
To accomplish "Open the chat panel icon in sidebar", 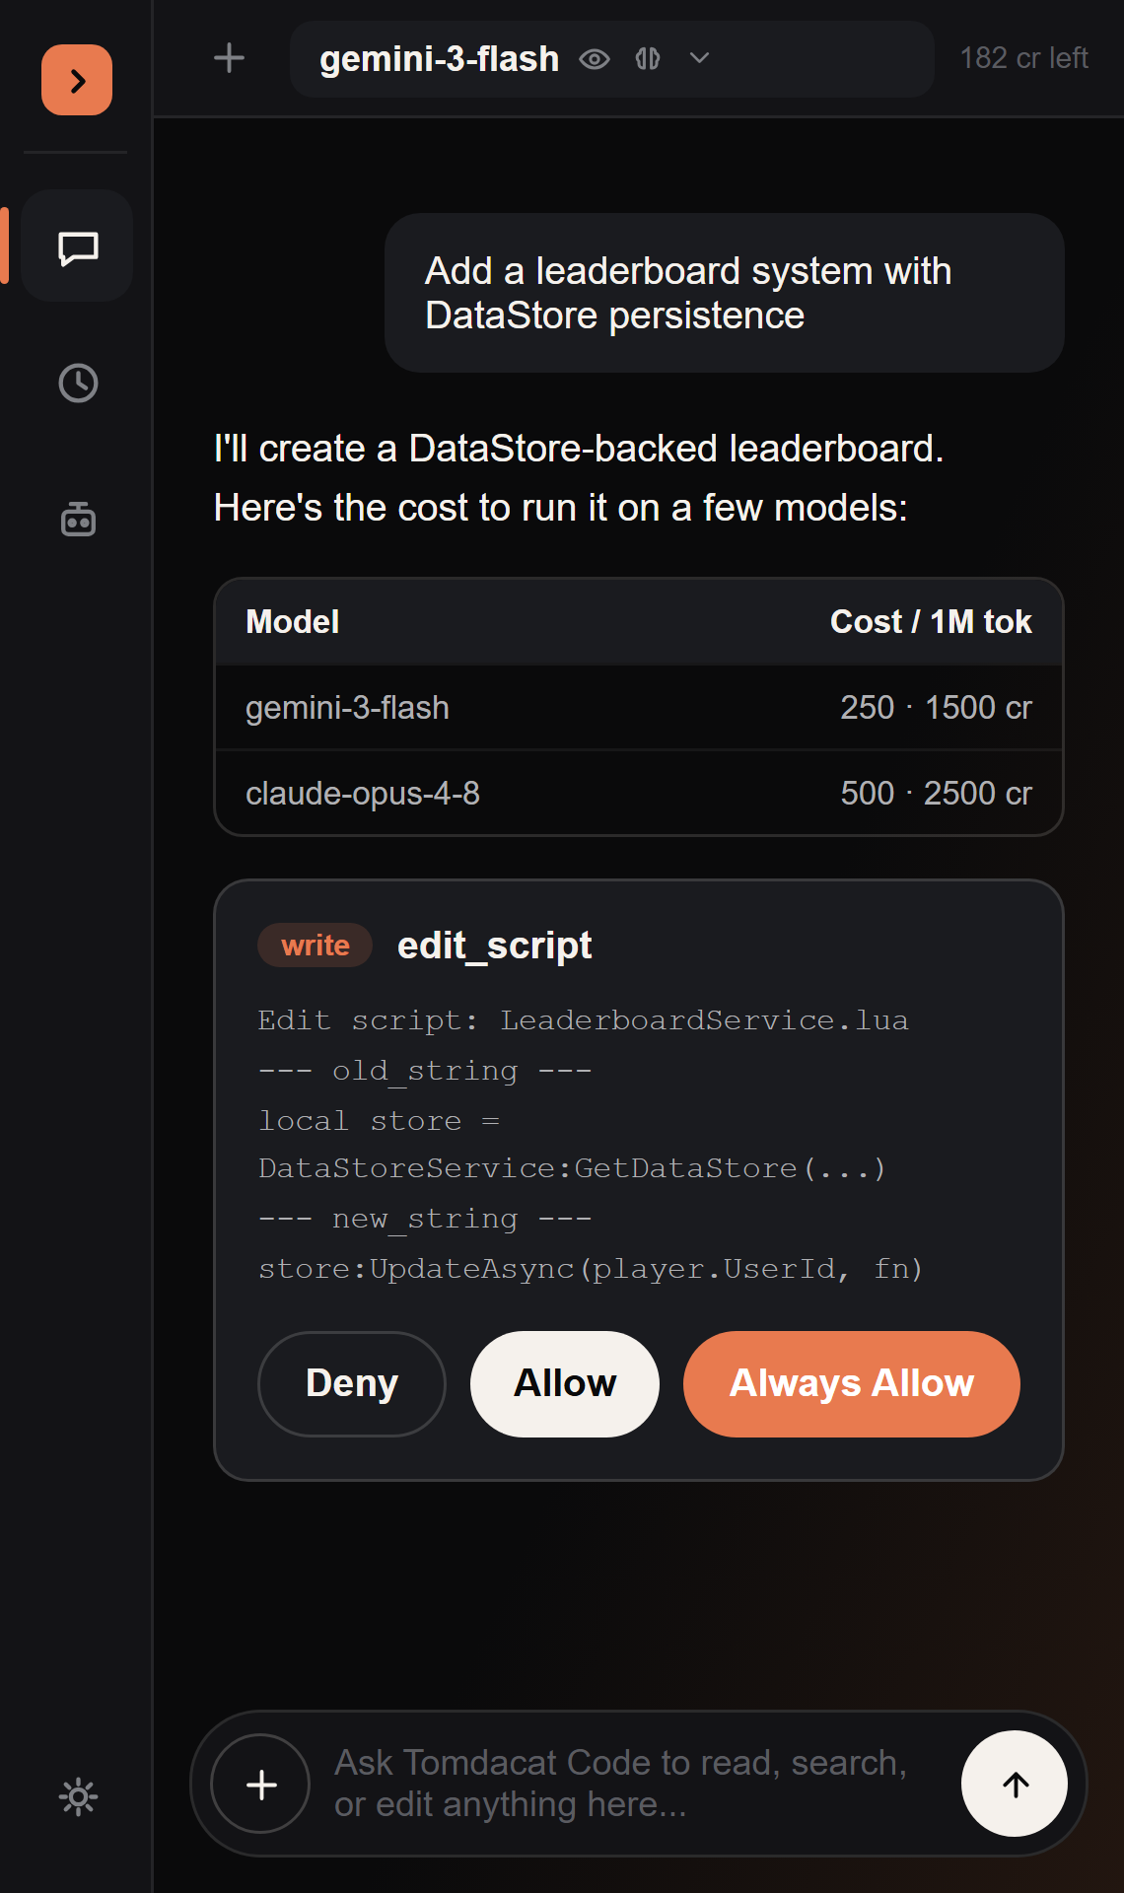I will click(78, 246).
